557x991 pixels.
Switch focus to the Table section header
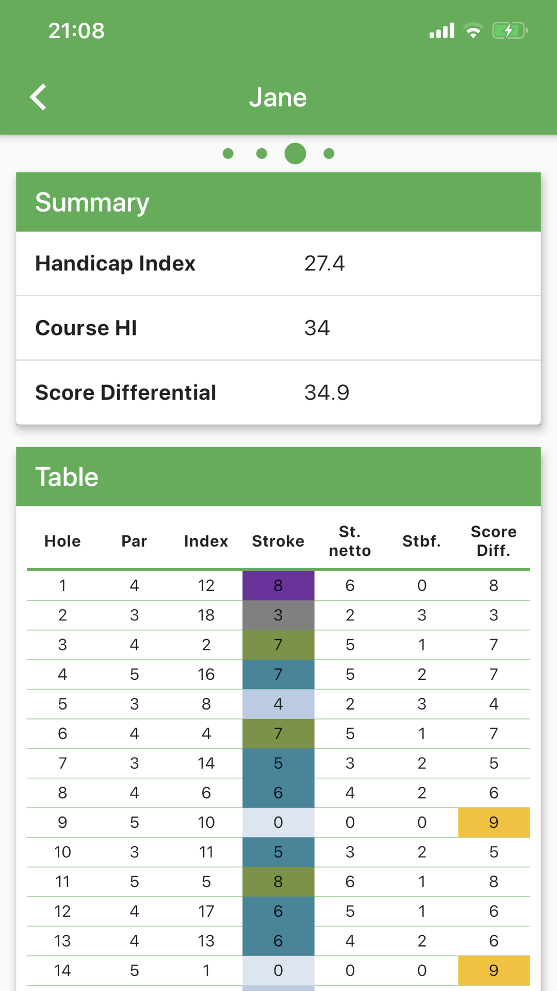pyautogui.click(x=67, y=476)
